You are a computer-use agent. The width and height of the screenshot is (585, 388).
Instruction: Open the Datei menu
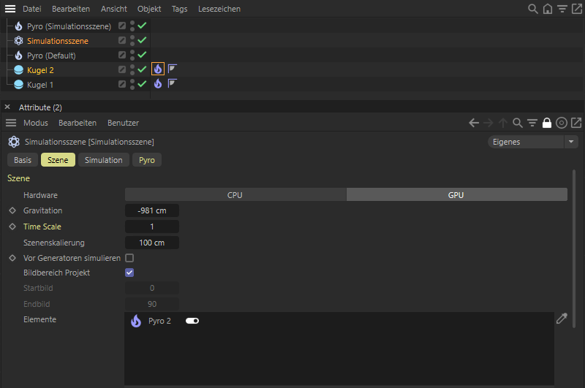click(x=31, y=9)
